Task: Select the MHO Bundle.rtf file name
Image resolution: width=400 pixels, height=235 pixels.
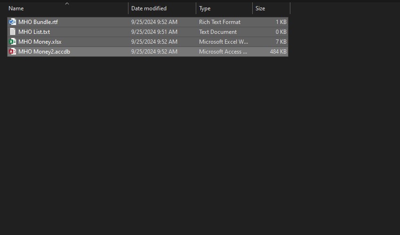Action: click(x=38, y=22)
